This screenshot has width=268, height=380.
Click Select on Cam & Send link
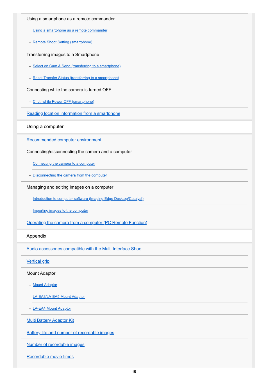tap(77, 66)
